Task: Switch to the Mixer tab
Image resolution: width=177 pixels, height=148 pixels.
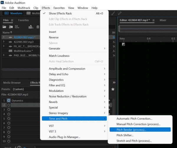Action: tap(163, 20)
